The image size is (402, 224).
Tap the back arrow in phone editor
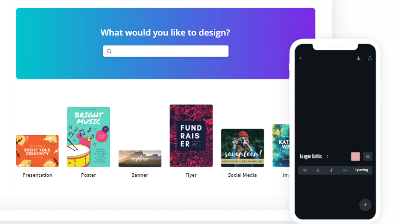[x=300, y=58]
